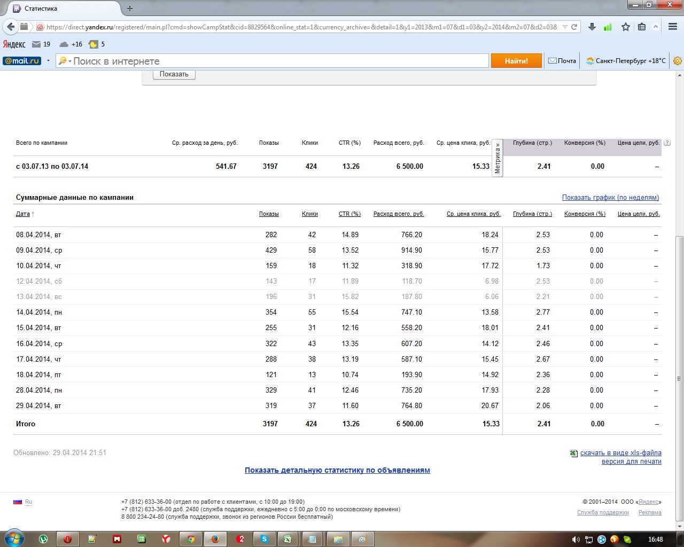684x547 pixels.
Task: Click Показать график (по неделям) link
Action: pos(610,198)
